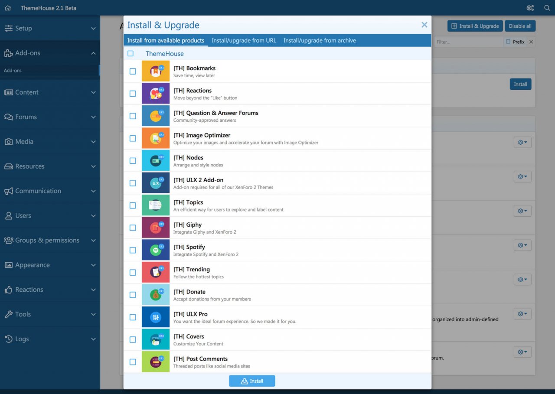Switch to Install/upgrade from URL tab
The image size is (555, 394).
pyautogui.click(x=244, y=40)
